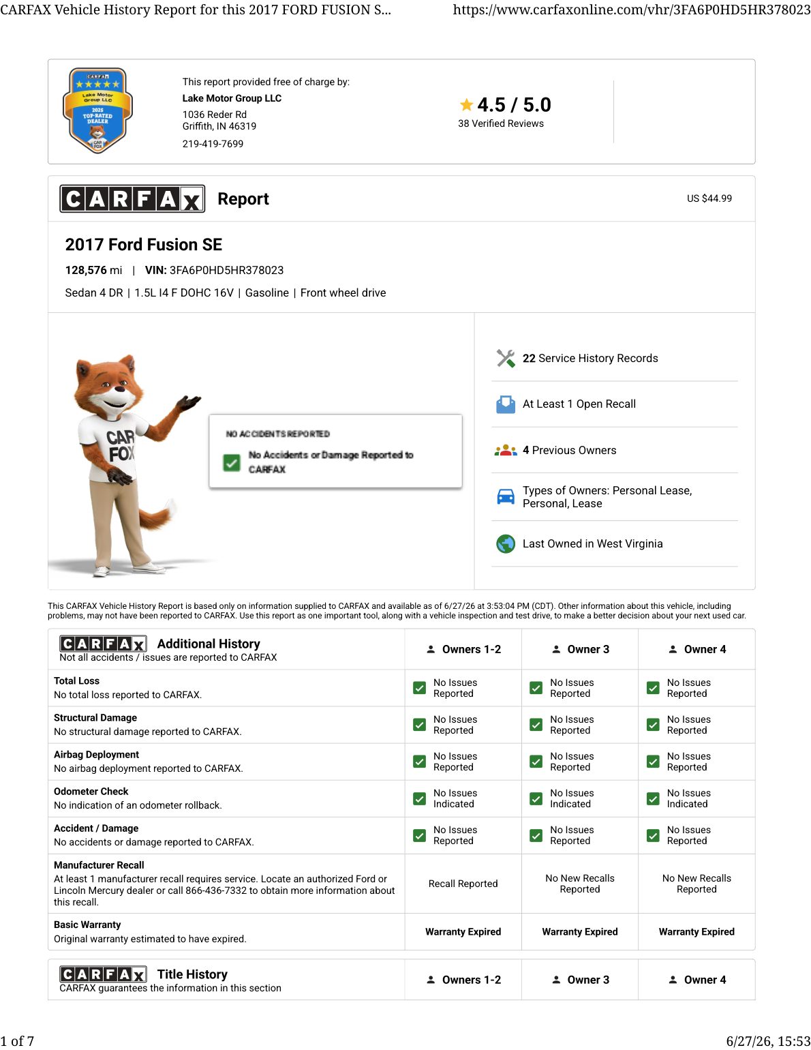Viewport: 811px width, 1050px height.
Task: Click Warranty Expired cell for Owners 1-2
Action: coord(463,931)
